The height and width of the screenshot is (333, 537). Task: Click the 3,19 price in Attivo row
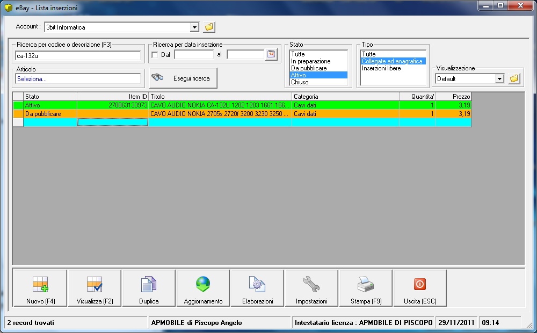coord(453,105)
